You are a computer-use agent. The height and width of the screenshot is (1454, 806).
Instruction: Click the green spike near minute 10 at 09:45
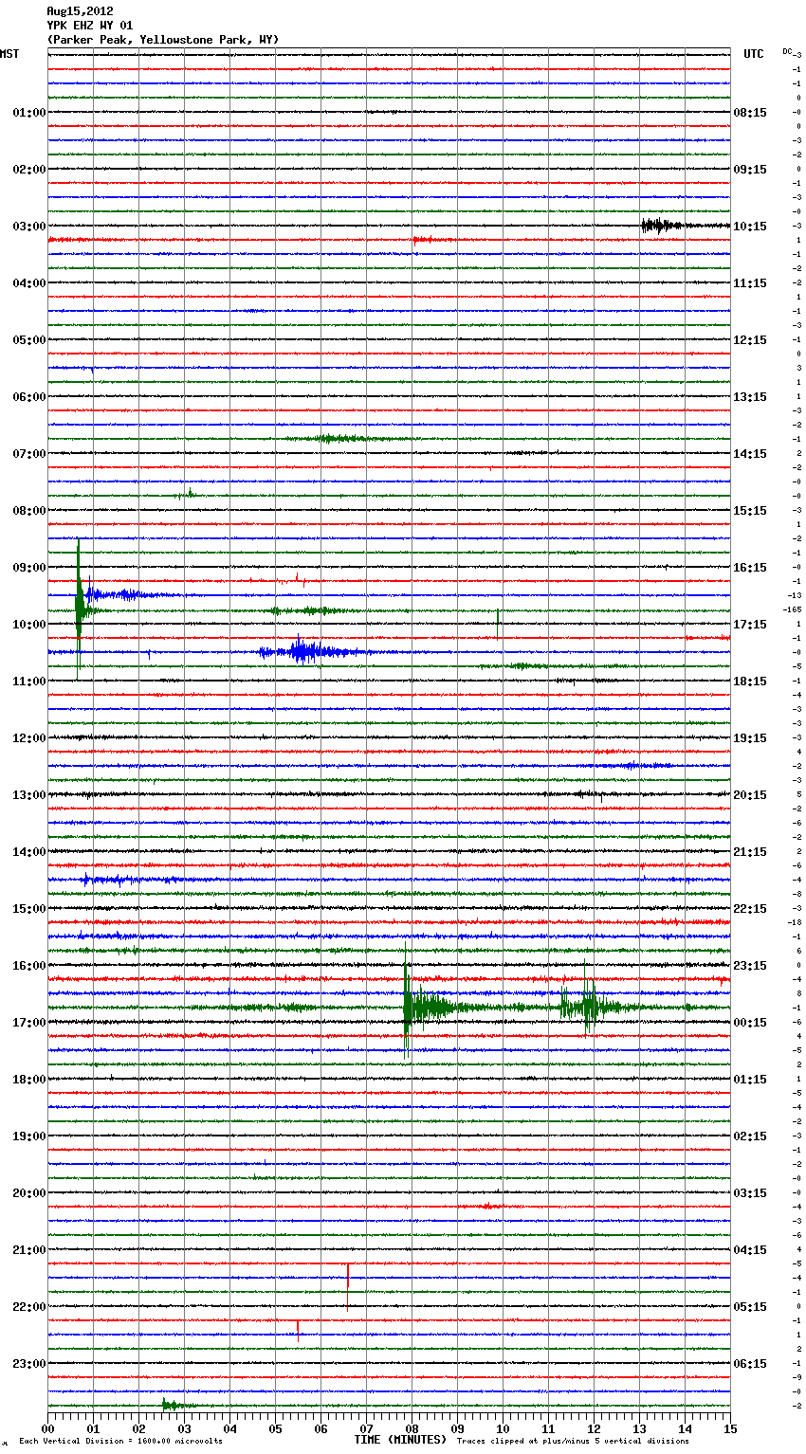coord(498,624)
